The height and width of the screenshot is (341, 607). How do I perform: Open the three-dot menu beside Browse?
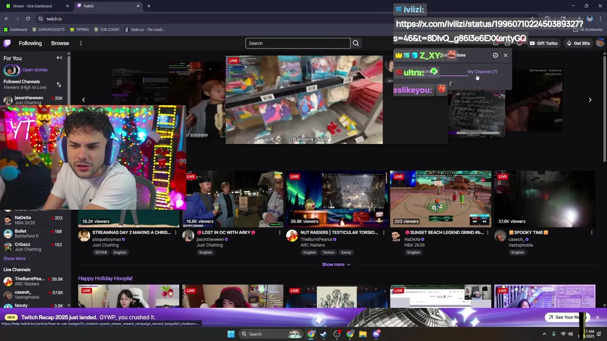pos(81,43)
